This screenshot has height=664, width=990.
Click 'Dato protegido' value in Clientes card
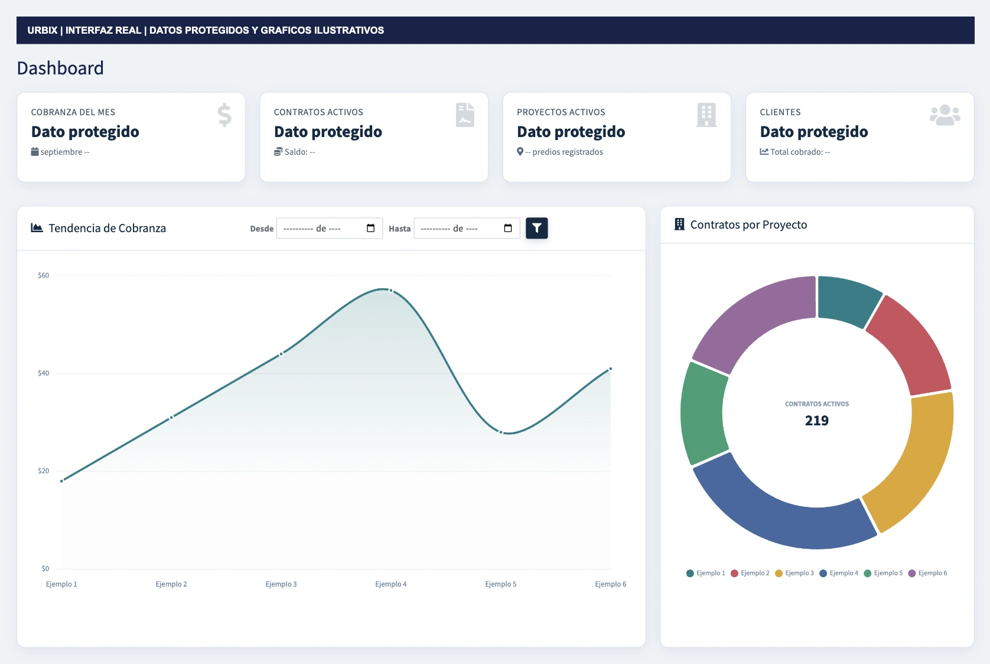[x=814, y=132]
